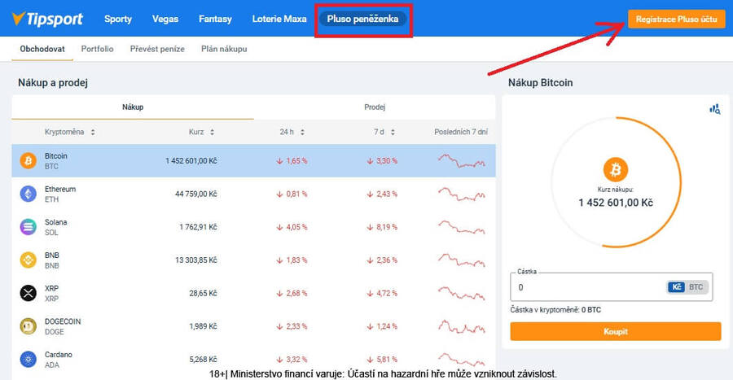
Task: Click the Solana coin icon
Action: [x=28, y=227]
